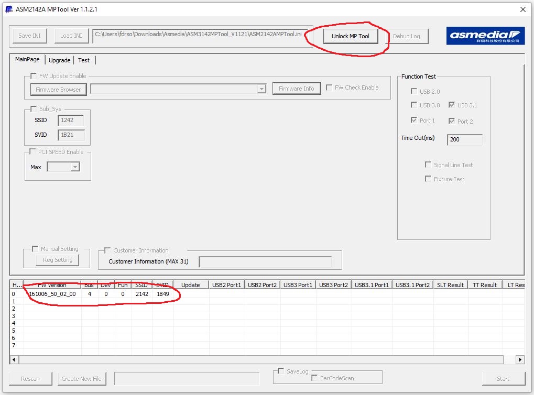This screenshot has width=534, height=395.
Task: Click the Create New File button
Action: 82,379
